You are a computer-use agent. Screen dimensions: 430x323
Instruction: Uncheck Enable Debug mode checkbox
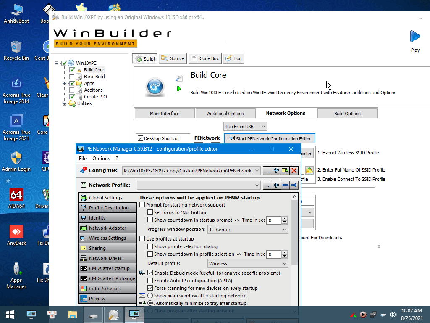[150, 273]
